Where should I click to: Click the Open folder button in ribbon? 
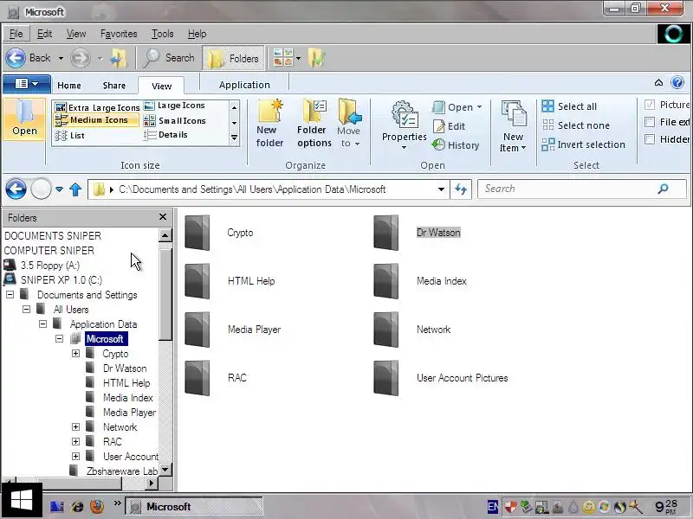coord(24,119)
